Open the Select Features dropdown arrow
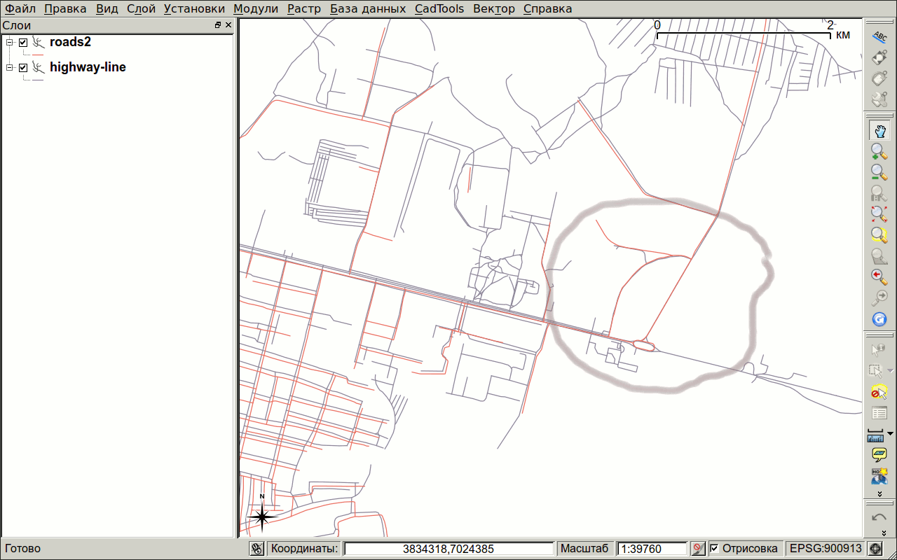This screenshot has height=560, width=897. point(891,371)
